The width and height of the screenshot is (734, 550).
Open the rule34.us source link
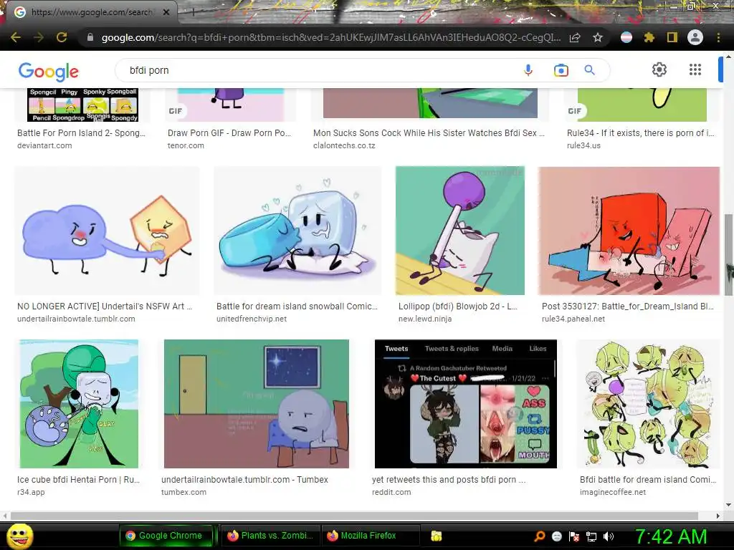[583, 145]
